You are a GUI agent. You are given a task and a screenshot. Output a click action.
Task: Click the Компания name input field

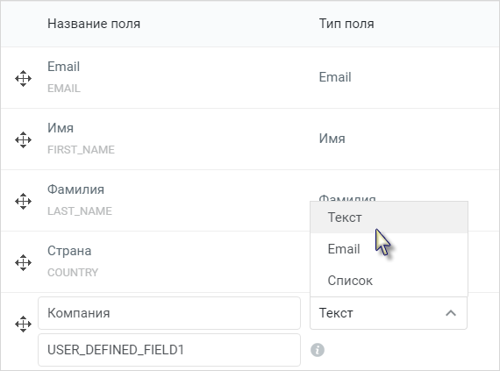pyautogui.click(x=169, y=313)
